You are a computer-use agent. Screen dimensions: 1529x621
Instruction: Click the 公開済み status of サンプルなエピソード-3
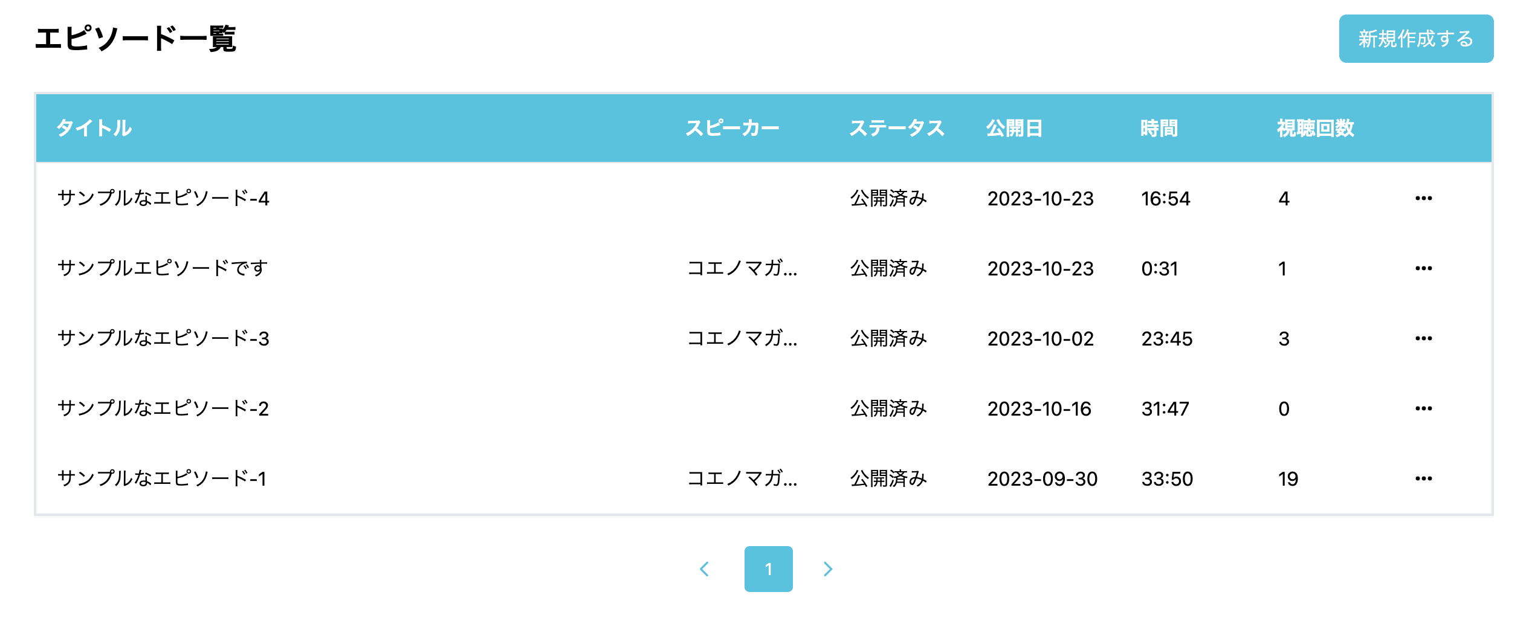coord(888,338)
